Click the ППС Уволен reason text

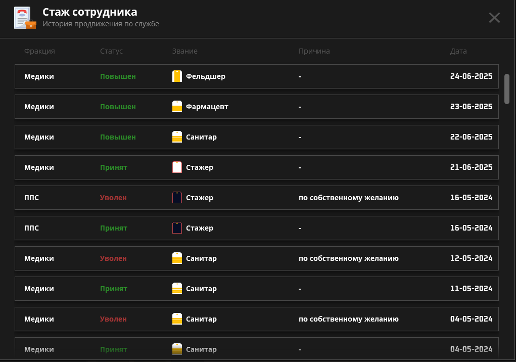point(348,198)
